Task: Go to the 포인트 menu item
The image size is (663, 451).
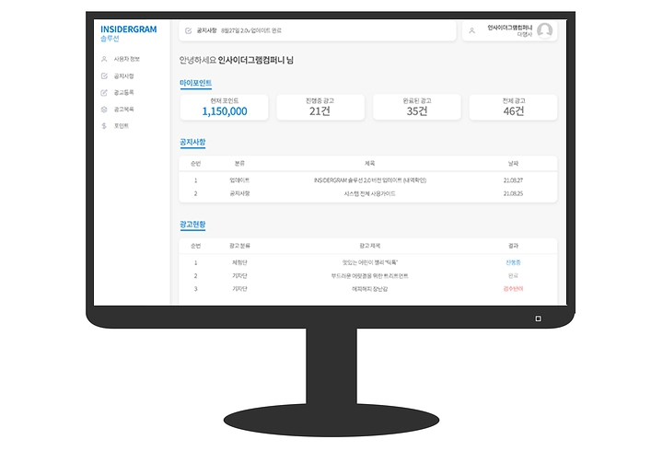Action: (121, 125)
